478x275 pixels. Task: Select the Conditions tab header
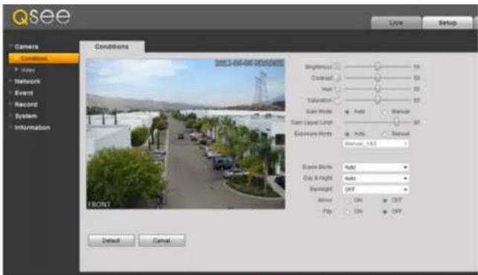click(x=112, y=47)
